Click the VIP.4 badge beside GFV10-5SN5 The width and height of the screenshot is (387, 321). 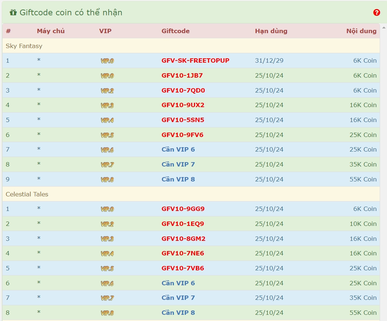(107, 120)
